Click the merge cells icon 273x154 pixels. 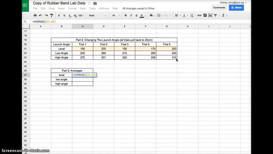166,15
